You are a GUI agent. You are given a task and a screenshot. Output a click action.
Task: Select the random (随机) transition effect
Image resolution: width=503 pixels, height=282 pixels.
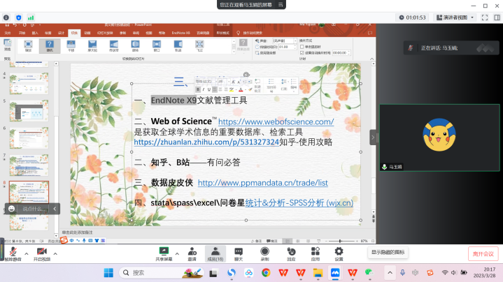49,47
